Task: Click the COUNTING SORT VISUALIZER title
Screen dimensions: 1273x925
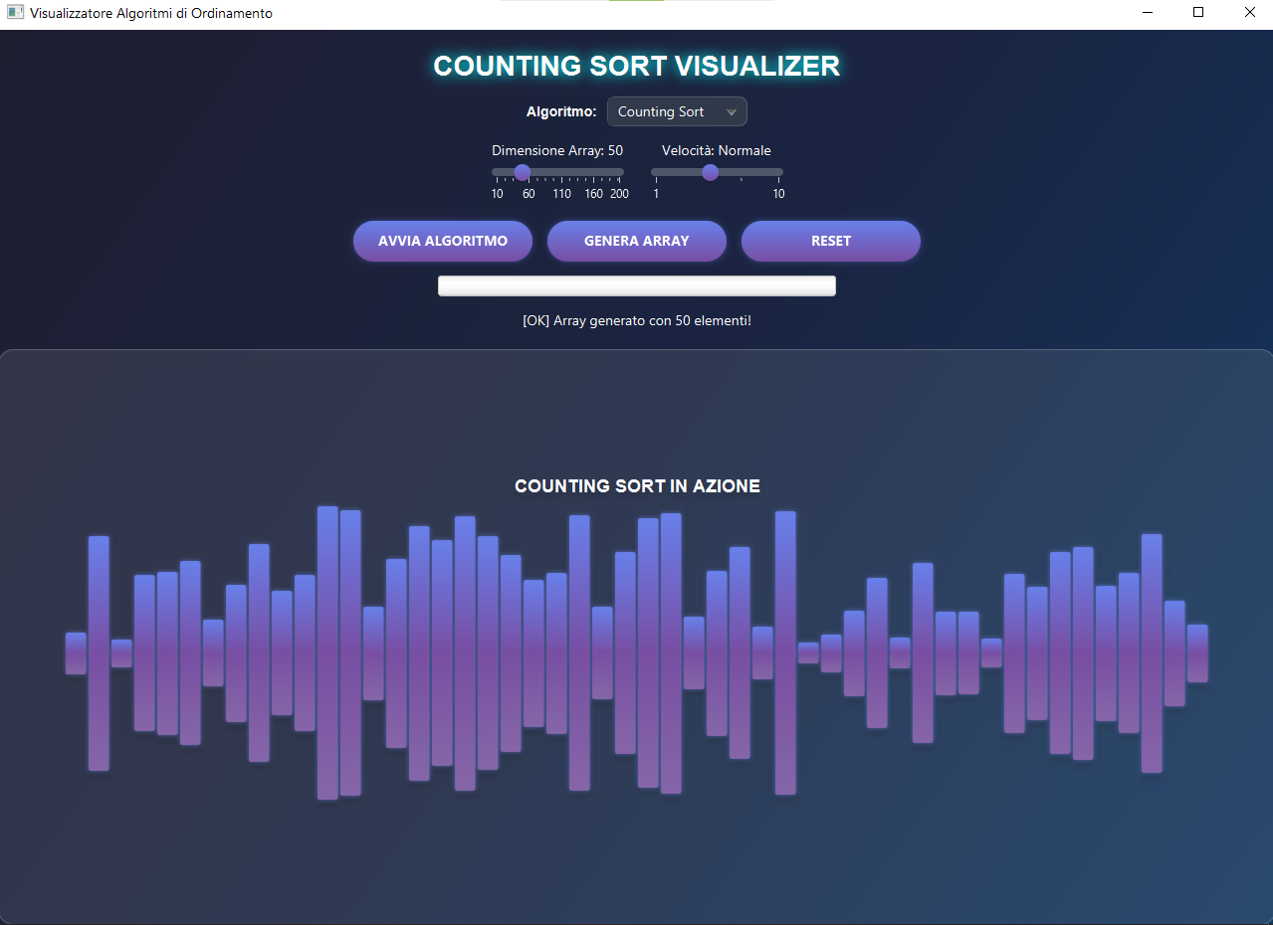Action: coord(637,66)
